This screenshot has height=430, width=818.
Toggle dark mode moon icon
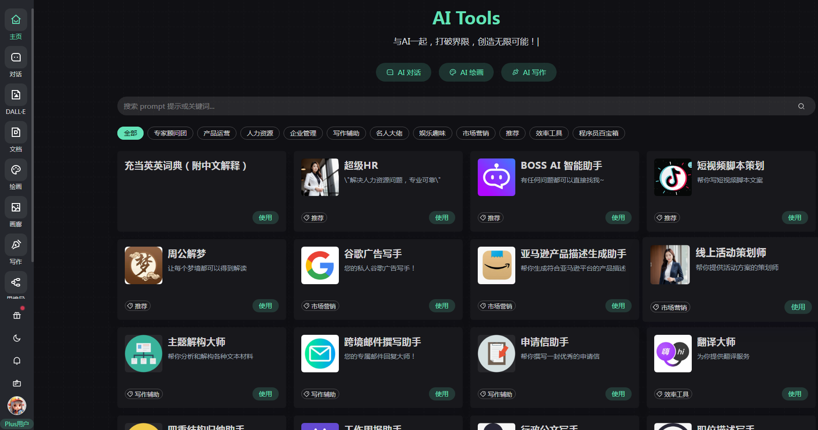pos(17,338)
